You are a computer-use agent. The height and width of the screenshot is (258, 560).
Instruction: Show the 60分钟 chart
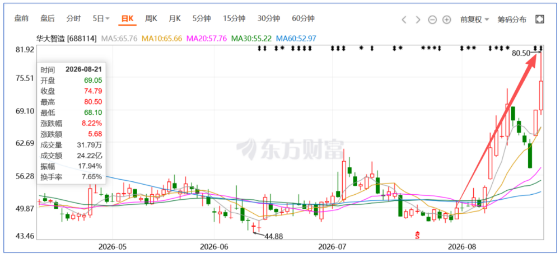coord(303,19)
